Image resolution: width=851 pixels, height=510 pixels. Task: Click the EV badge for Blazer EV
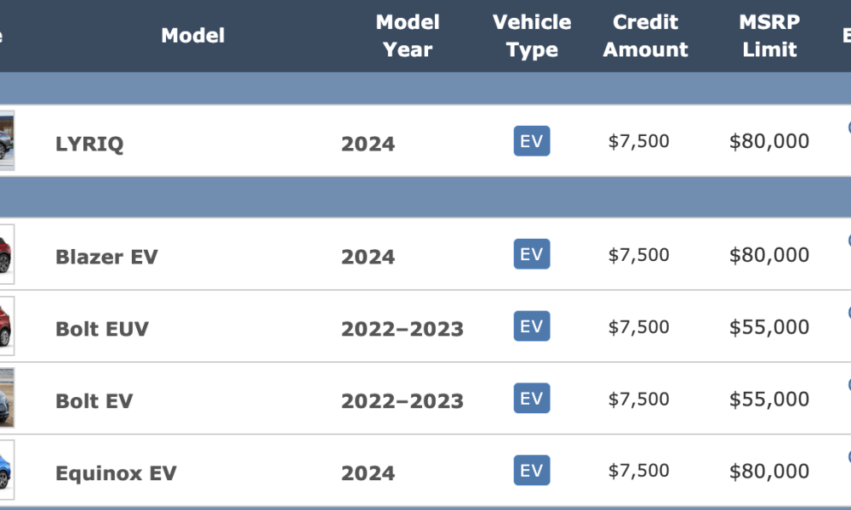[531, 254]
